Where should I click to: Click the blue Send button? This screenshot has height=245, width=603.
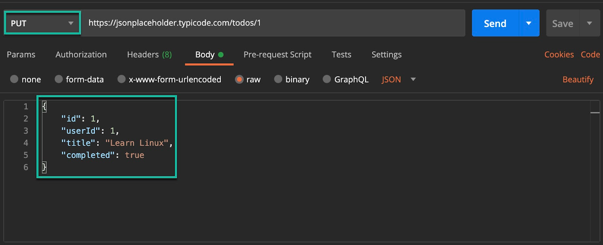pos(495,23)
